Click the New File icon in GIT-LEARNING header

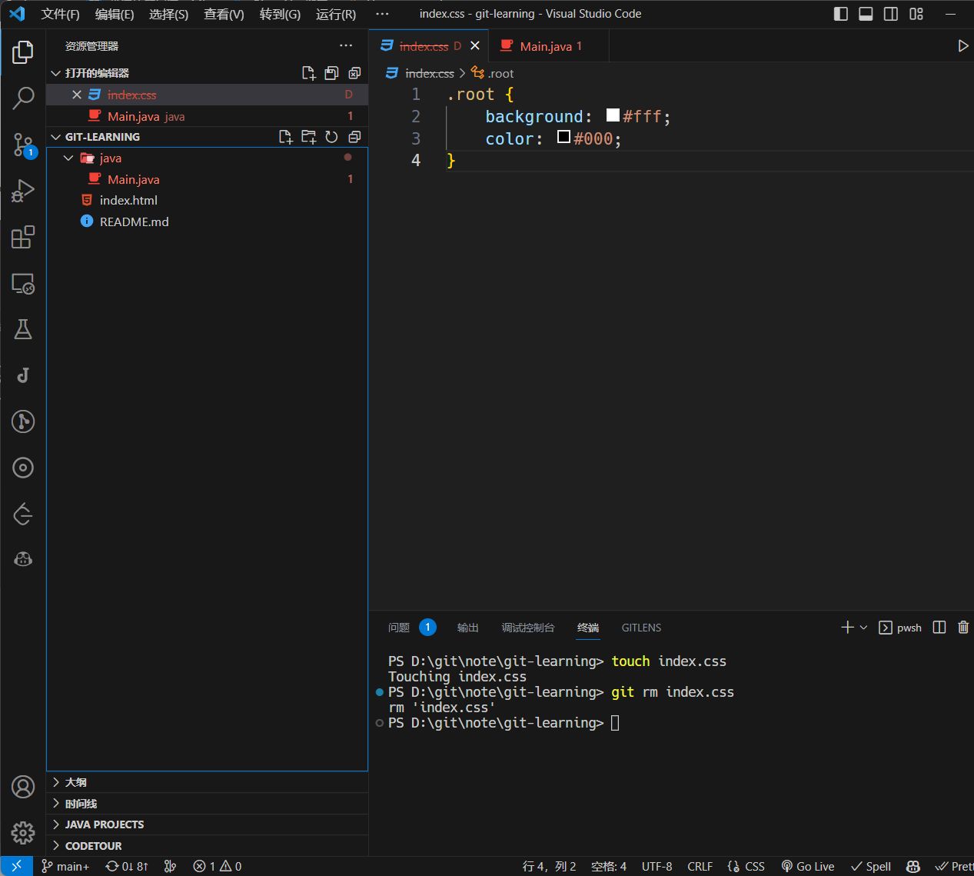coord(285,137)
